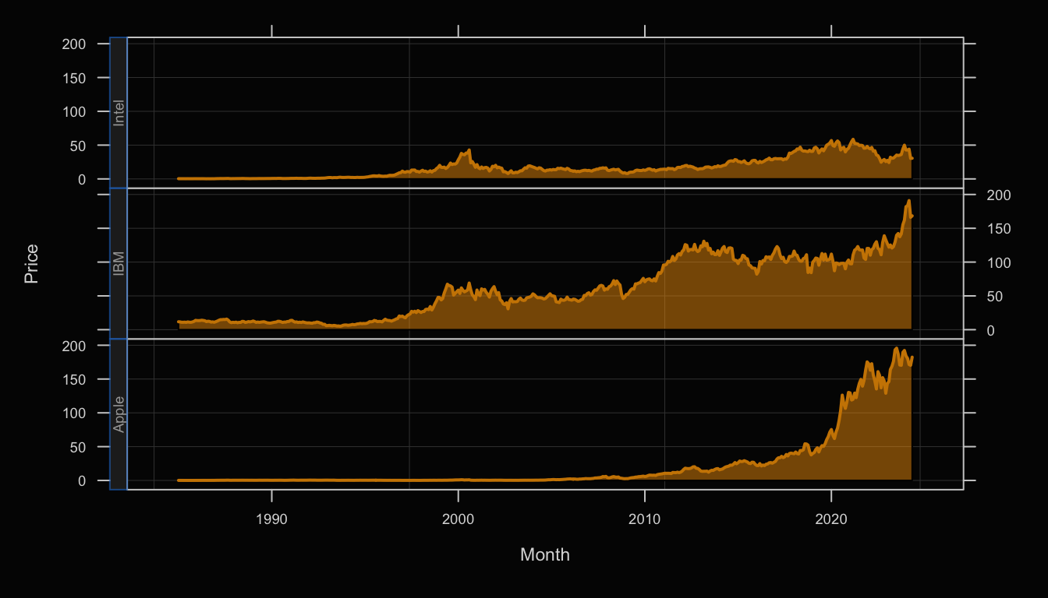
Task: Select the 2010 x-axis tick label
Action: [x=645, y=518]
